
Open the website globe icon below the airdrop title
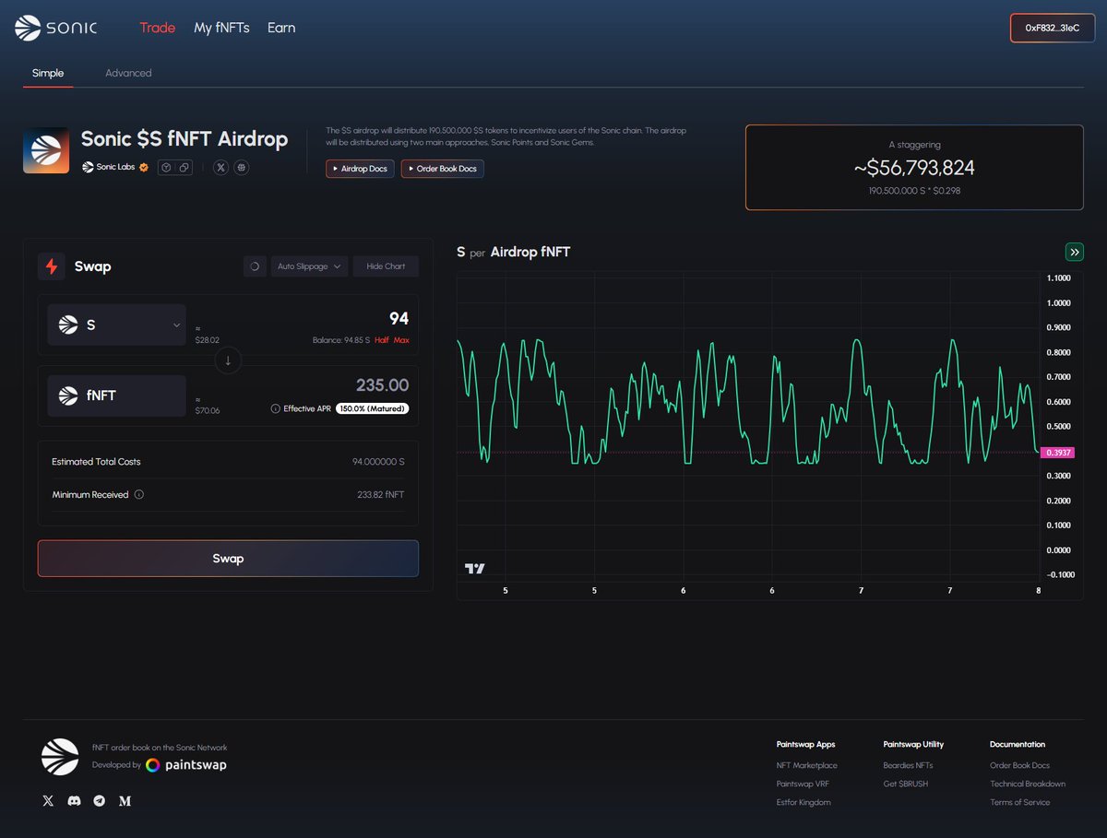point(242,168)
